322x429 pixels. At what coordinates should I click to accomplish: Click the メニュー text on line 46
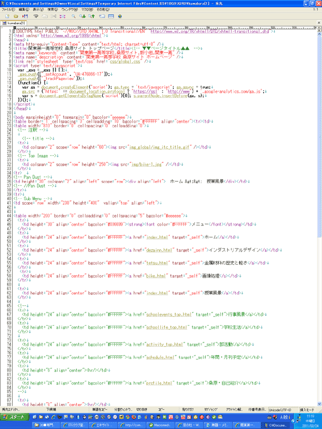click(200, 224)
